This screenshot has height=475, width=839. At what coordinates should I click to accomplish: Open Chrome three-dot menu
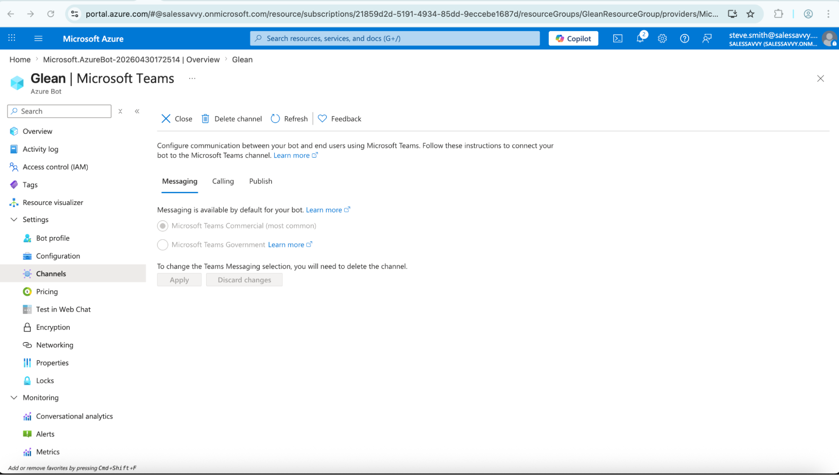click(x=828, y=14)
